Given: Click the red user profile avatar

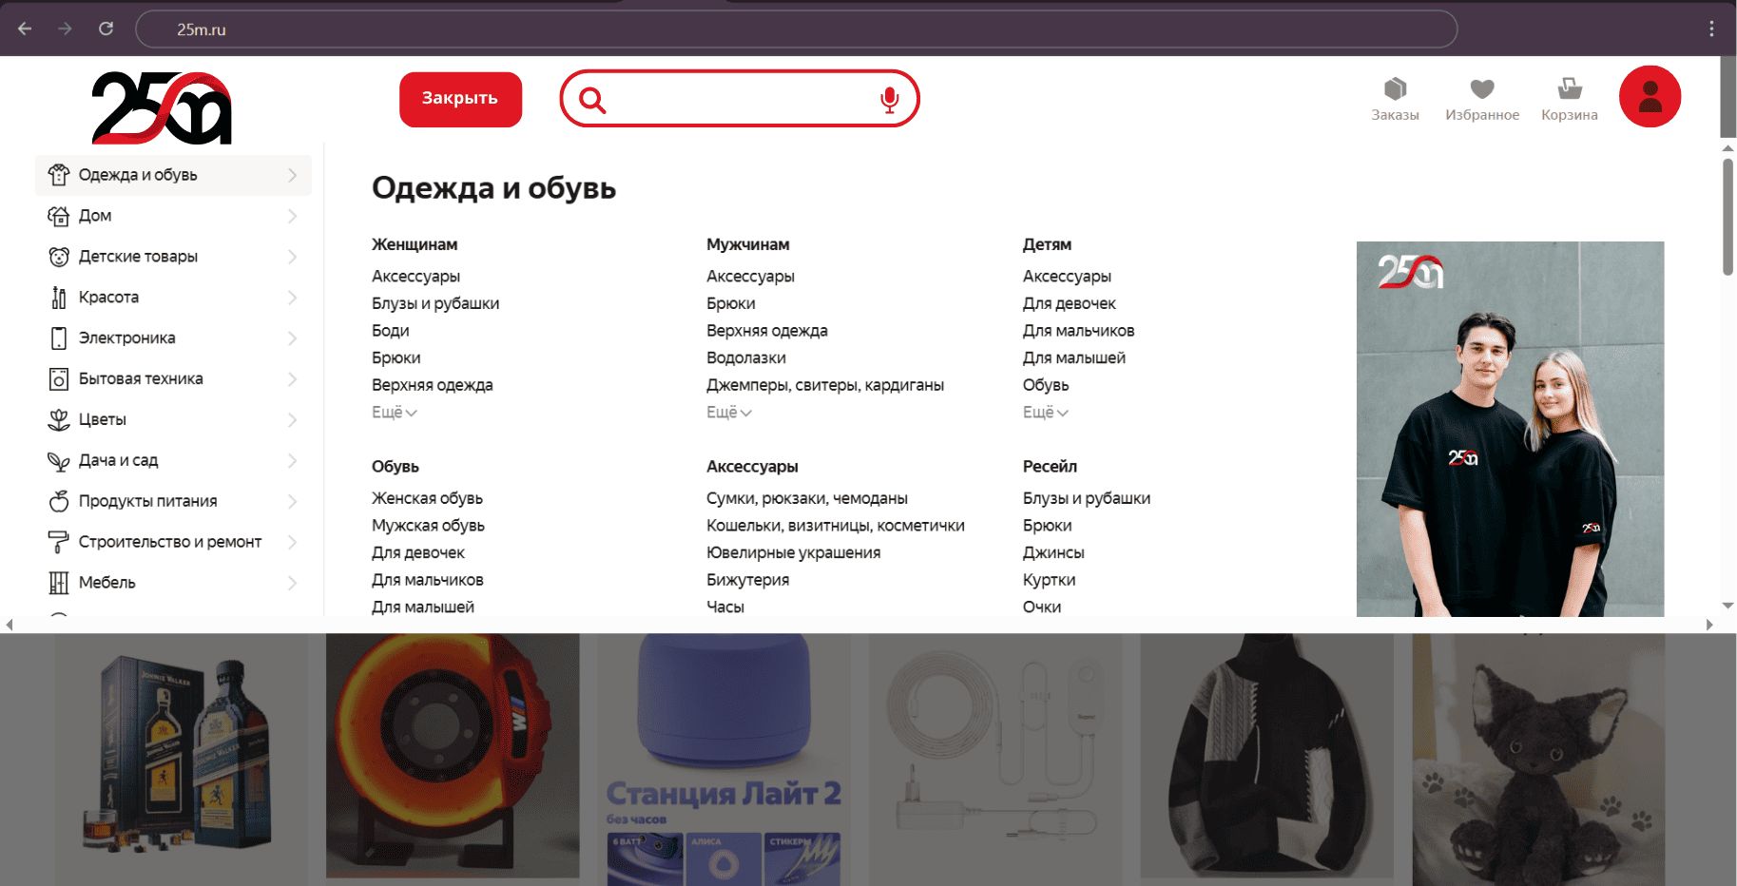Looking at the screenshot, I should tap(1650, 97).
